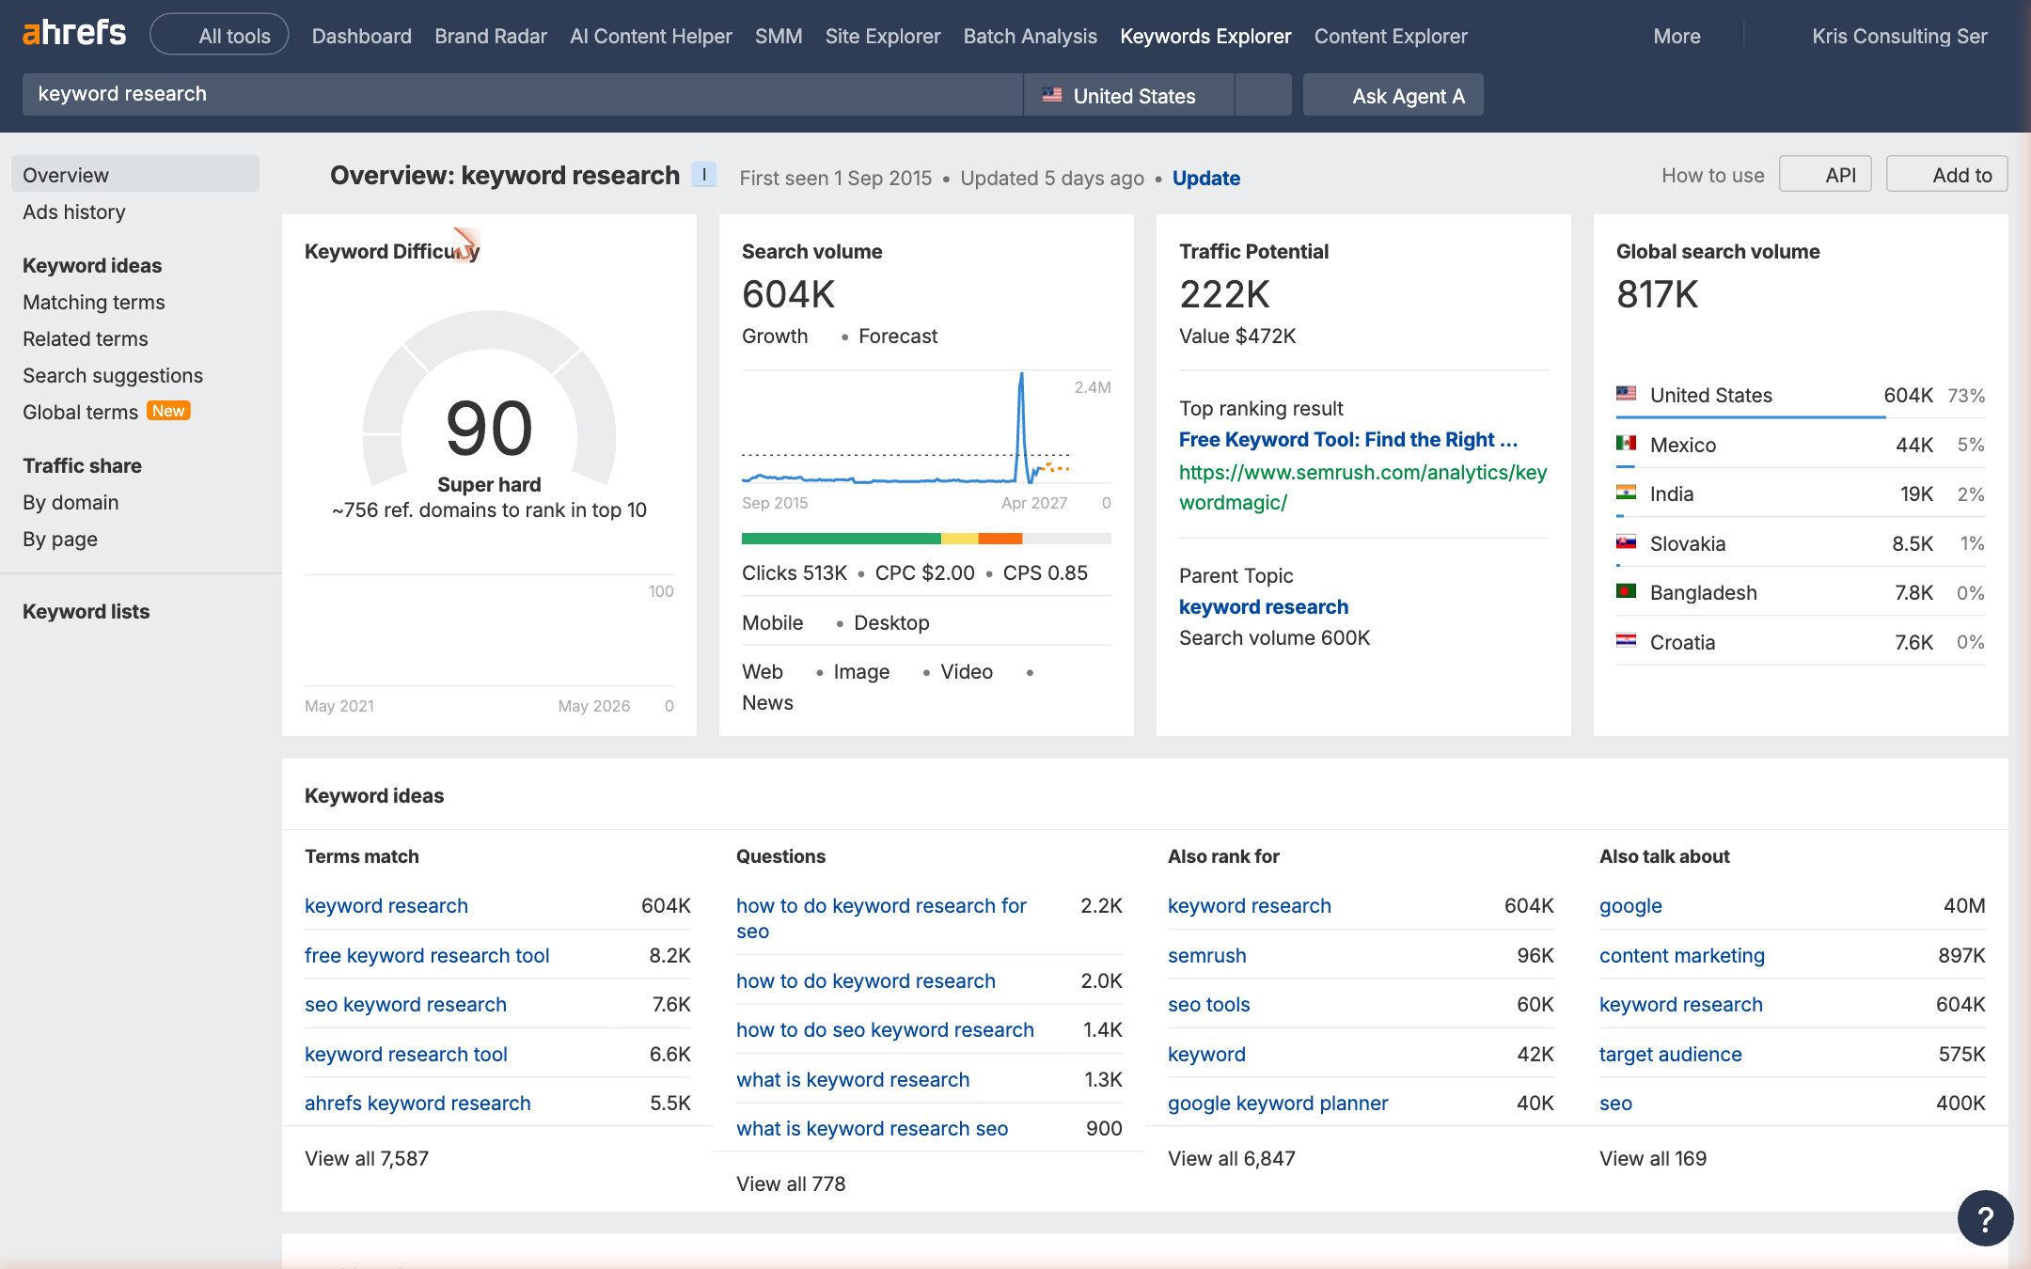The image size is (2031, 1269).
Task: Open Ads history in sidebar
Action: click(74, 211)
